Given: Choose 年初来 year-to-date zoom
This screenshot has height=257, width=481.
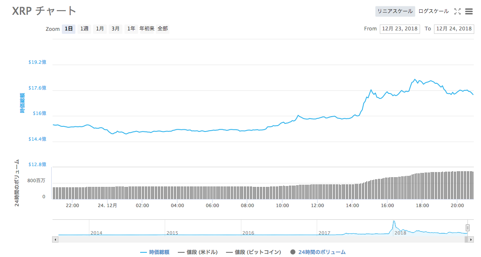Looking at the screenshot, I should 147,29.
